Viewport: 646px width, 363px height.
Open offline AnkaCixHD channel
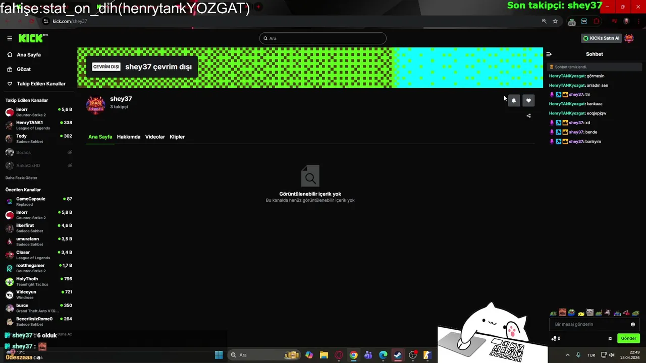click(39, 165)
